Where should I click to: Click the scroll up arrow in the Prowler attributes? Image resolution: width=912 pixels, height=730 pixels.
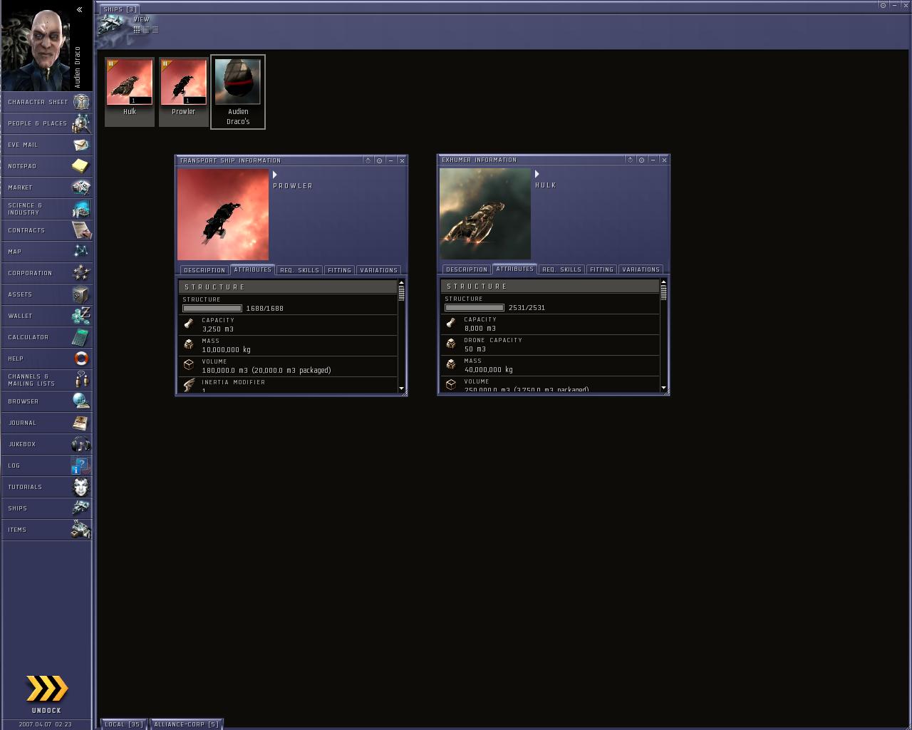[402, 283]
